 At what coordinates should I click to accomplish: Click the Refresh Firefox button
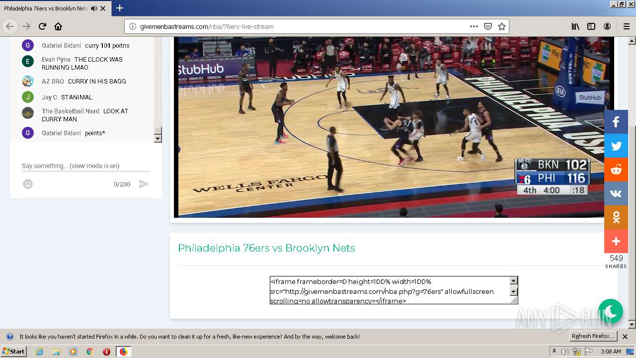pos(593,336)
